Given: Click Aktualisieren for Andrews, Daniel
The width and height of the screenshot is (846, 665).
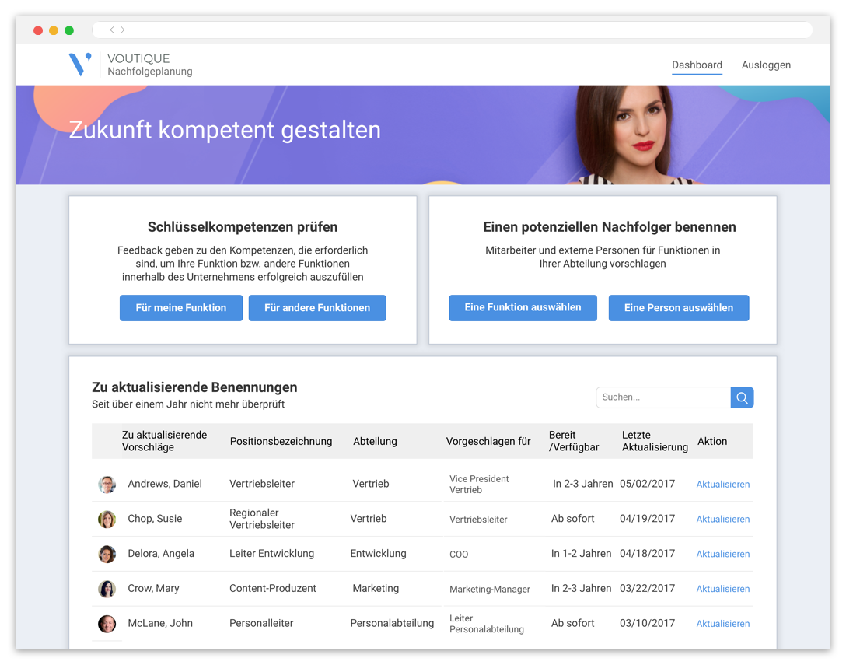Looking at the screenshot, I should click(722, 485).
